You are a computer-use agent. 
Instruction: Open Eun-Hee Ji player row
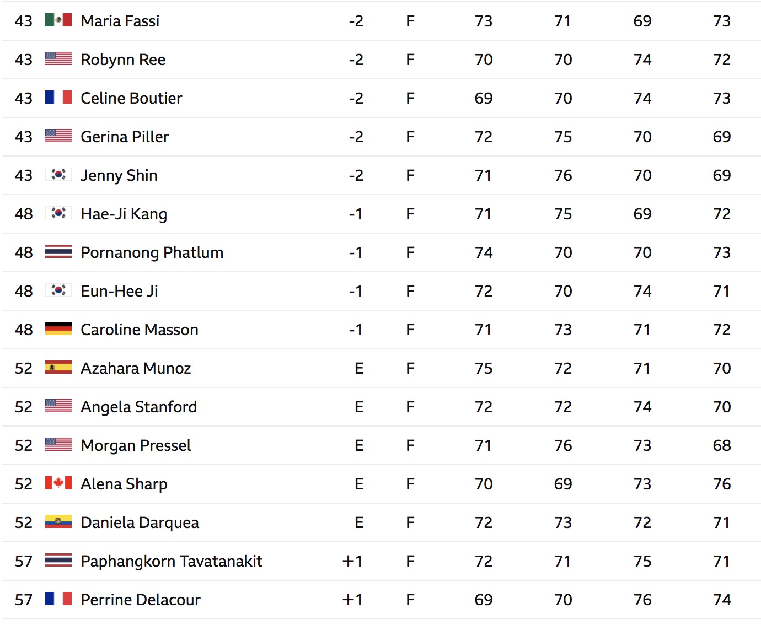tap(380, 291)
